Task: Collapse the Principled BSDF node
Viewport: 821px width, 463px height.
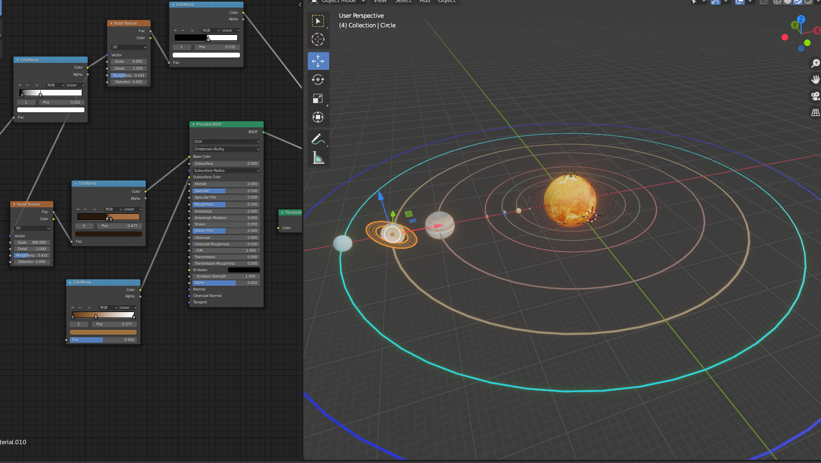Action: pyautogui.click(x=193, y=124)
